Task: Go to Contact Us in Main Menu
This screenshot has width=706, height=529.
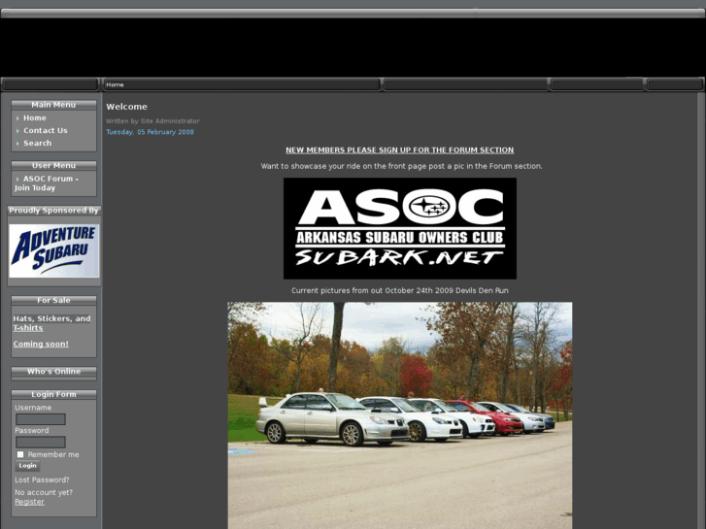Action: [46, 130]
